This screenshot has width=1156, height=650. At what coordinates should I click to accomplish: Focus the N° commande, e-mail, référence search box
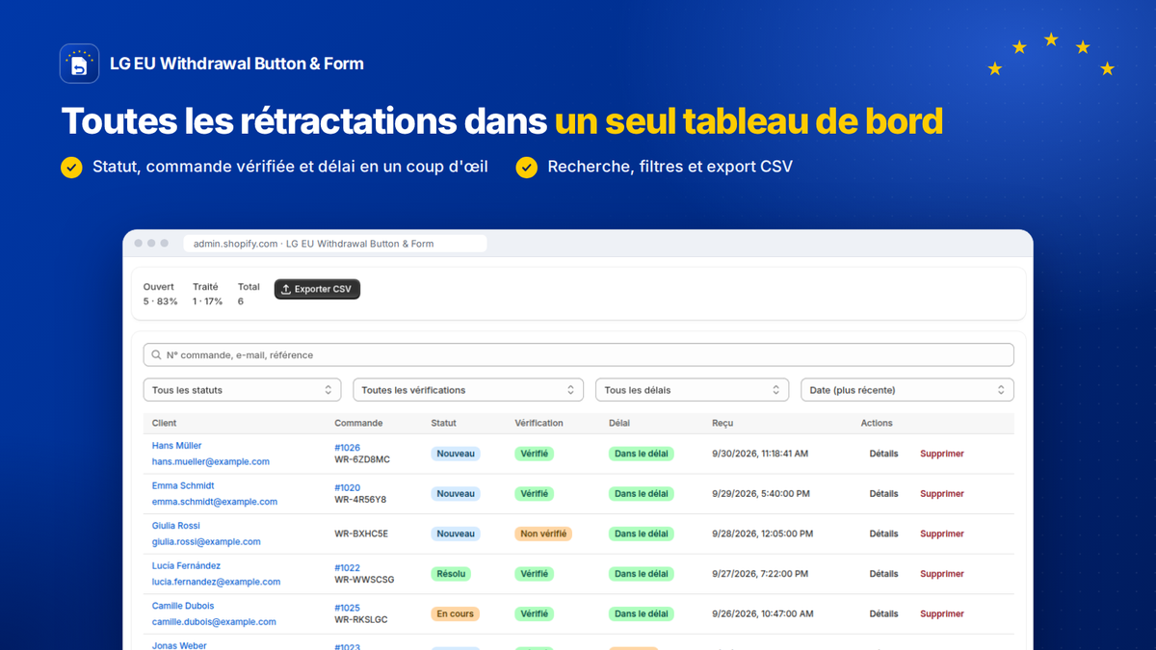[x=578, y=355]
